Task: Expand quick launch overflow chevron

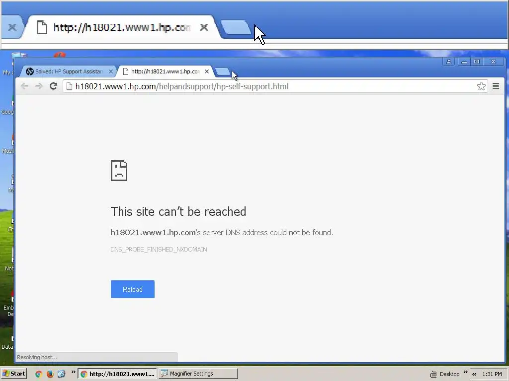Action: (x=74, y=372)
